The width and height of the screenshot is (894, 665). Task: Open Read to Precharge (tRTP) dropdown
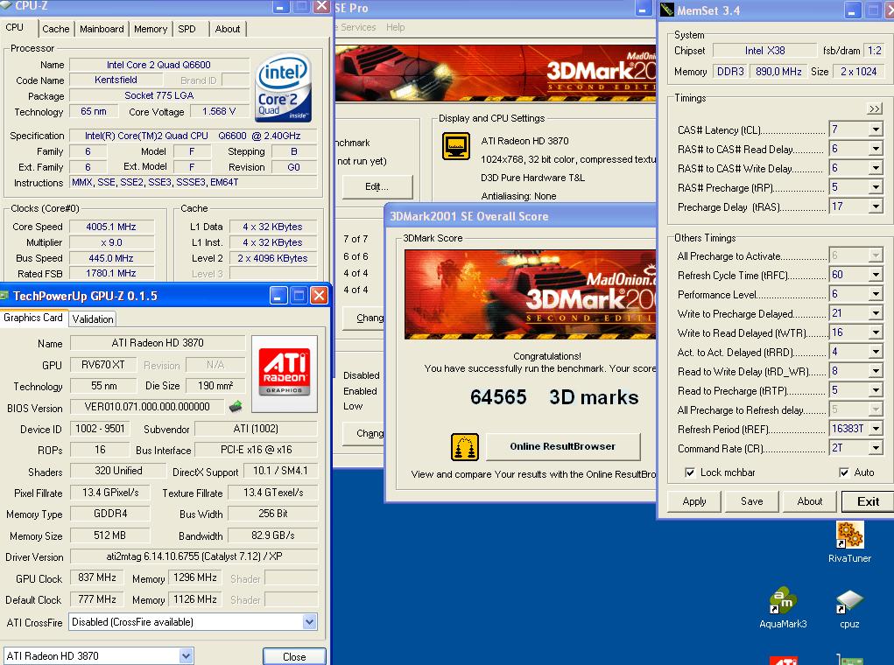click(x=876, y=390)
